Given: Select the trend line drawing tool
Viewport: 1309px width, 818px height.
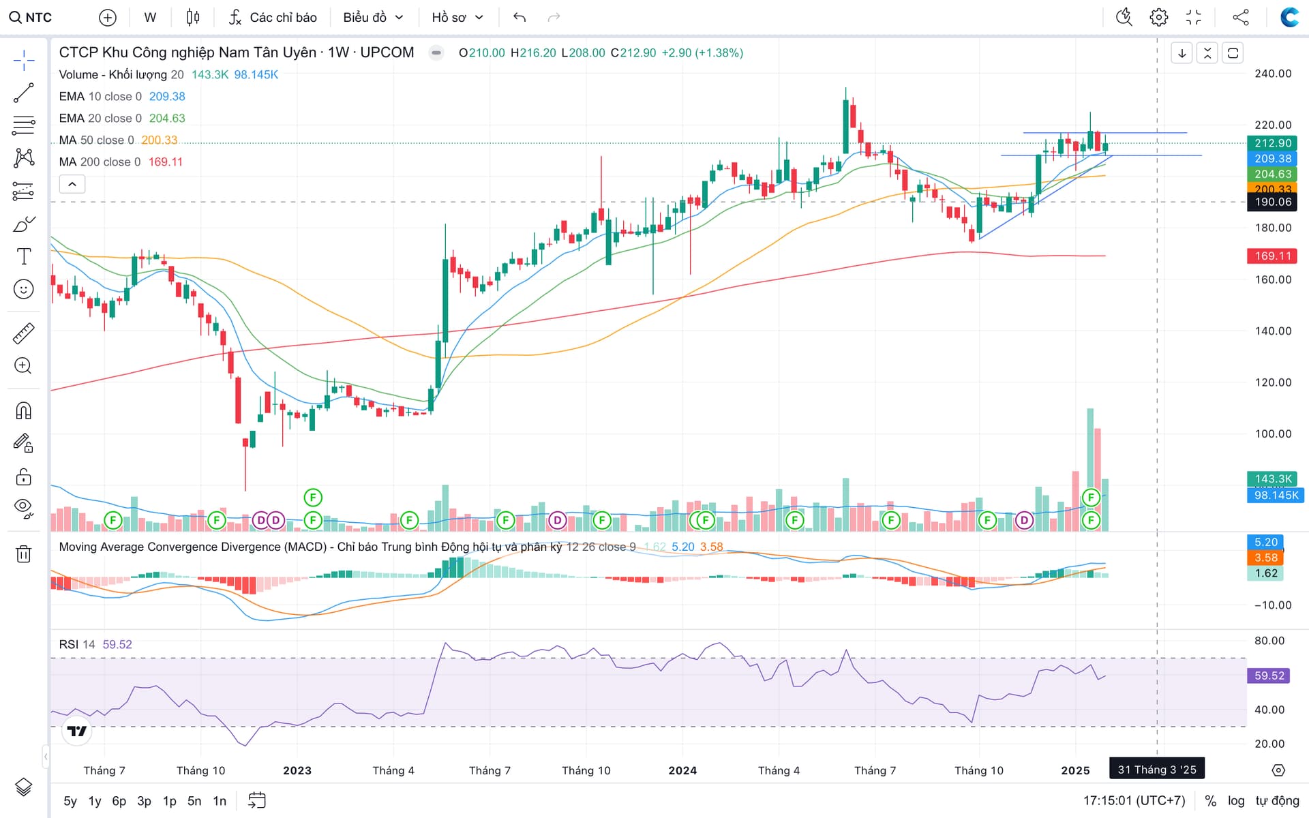Looking at the screenshot, I should tap(24, 93).
